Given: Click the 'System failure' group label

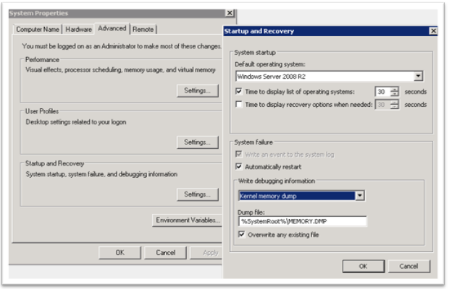Looking at the screenshot, I should coord(253,142).
